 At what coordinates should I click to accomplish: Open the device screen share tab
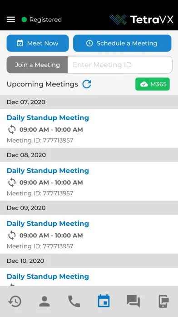[x=163, y=301]
